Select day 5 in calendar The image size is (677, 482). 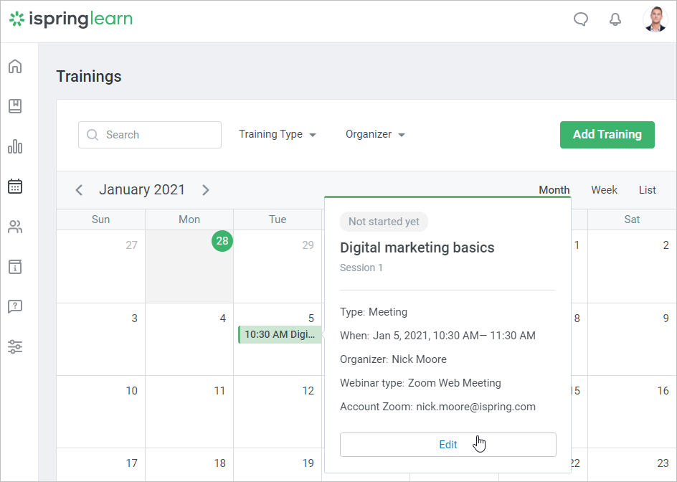tap(311, 318)
